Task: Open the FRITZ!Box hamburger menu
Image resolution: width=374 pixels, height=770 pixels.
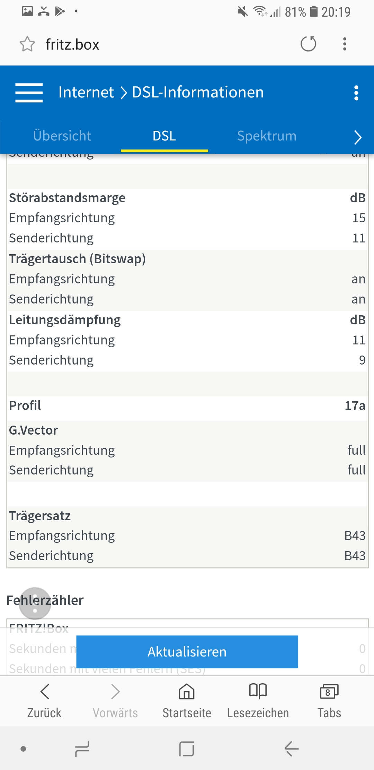Action: pos(29,93)
